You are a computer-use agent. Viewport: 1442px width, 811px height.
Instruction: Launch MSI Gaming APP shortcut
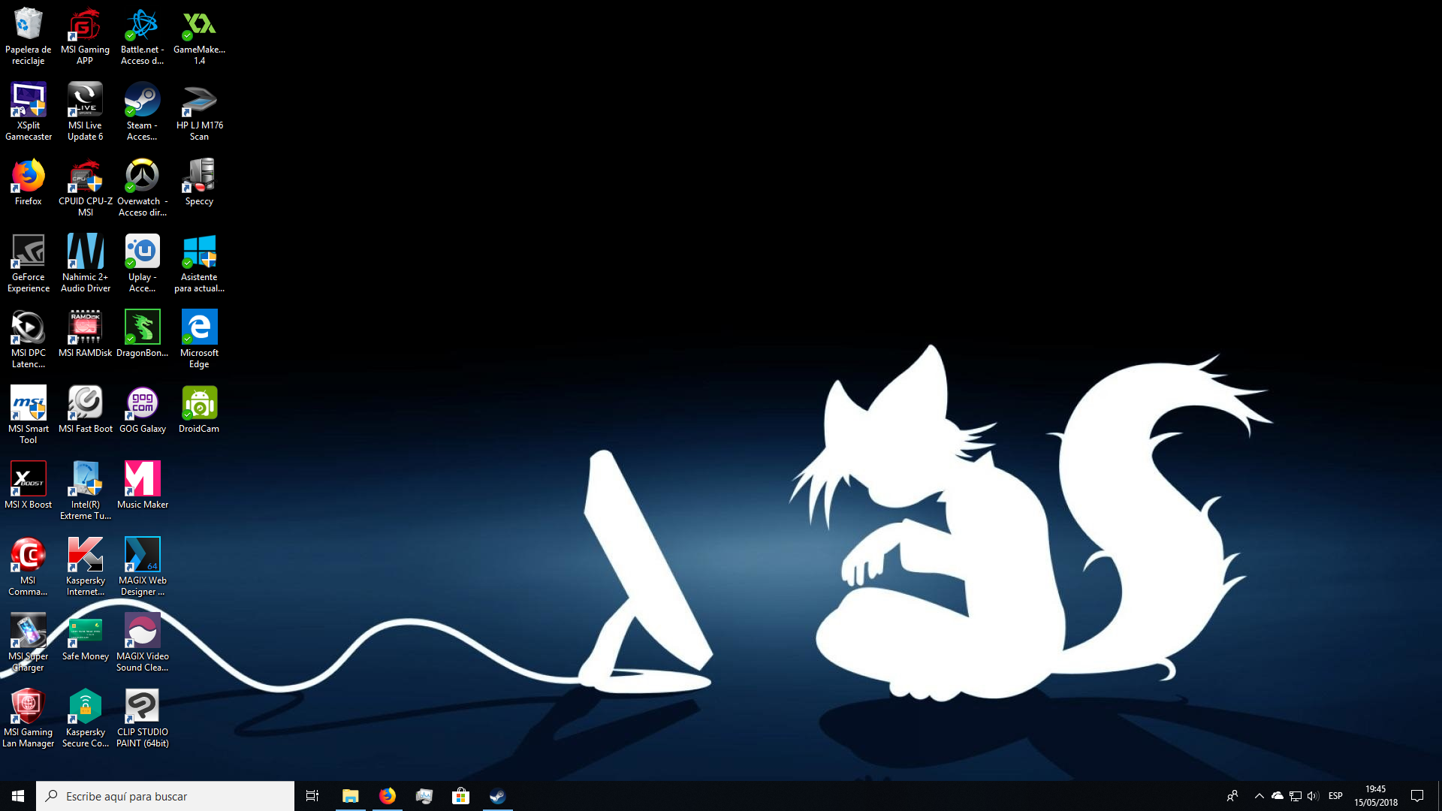pyautogui.click(x=85, y=36)
